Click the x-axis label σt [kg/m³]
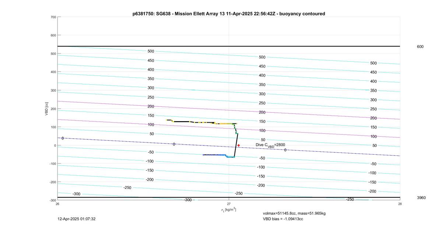The image size is (442, 225). 229,210
